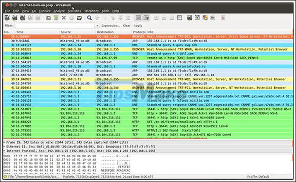Go back in packet history arrow
This screenshot has height=182, width=296.
point(97,18)
